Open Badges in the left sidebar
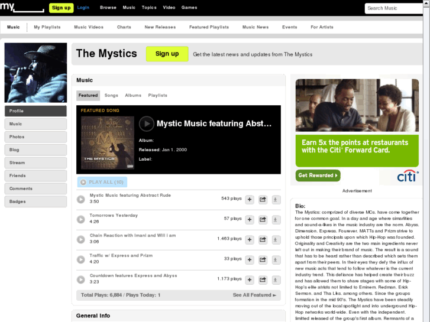This screenshot has width=430, height=322. pyautogui.click(x=35, y=201)
